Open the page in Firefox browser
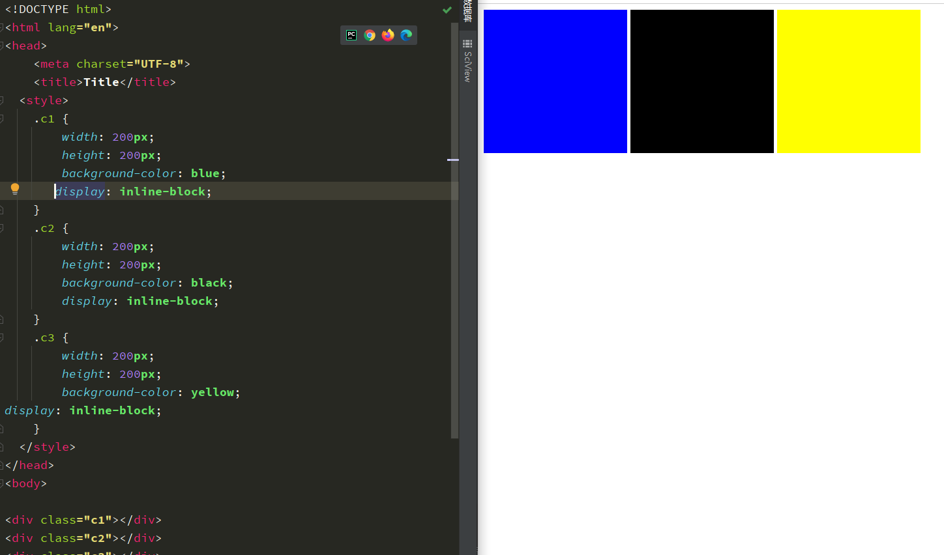The image size is (944, 555). point(388,35)
